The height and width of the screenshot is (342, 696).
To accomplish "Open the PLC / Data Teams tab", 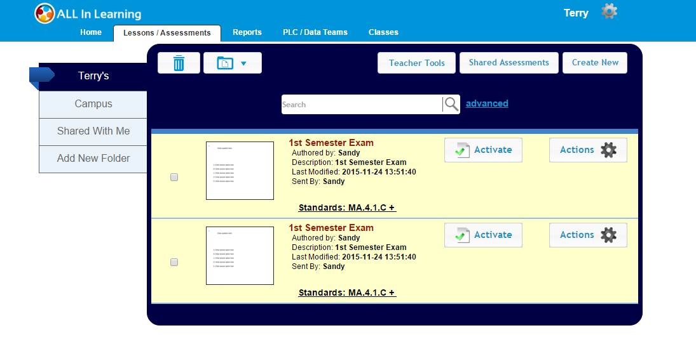I will 315,32.
